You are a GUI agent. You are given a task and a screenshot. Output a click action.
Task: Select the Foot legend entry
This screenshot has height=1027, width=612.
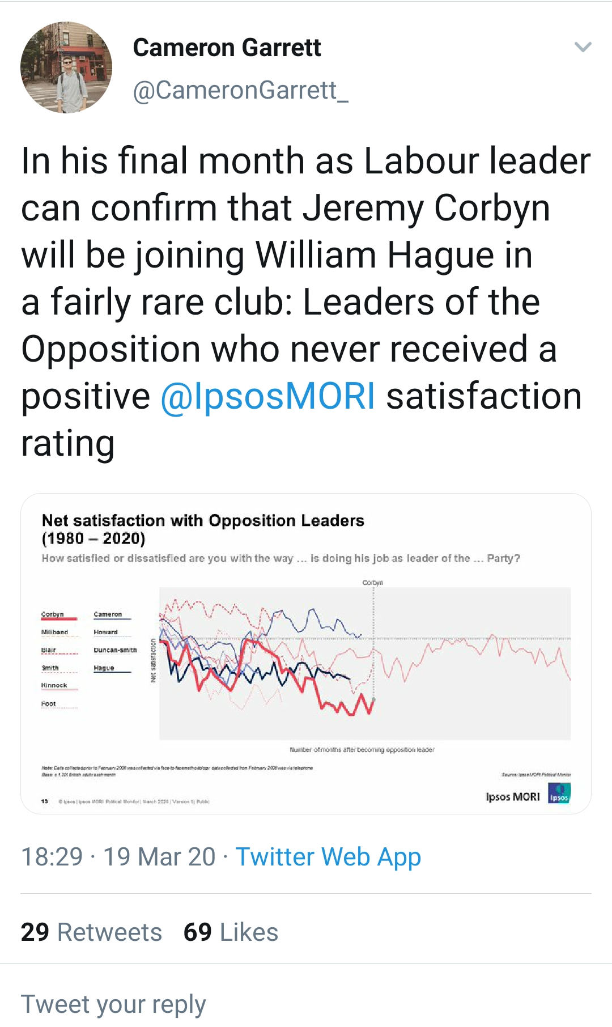click(49, 704)
